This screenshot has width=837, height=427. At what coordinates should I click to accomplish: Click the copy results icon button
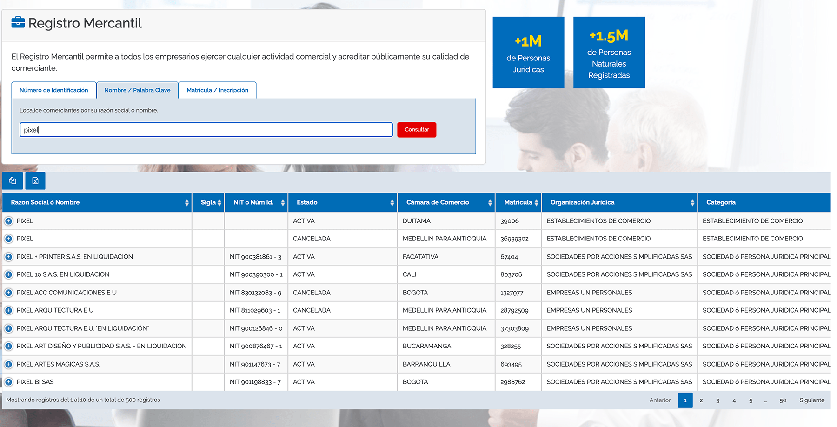[13, 180]
